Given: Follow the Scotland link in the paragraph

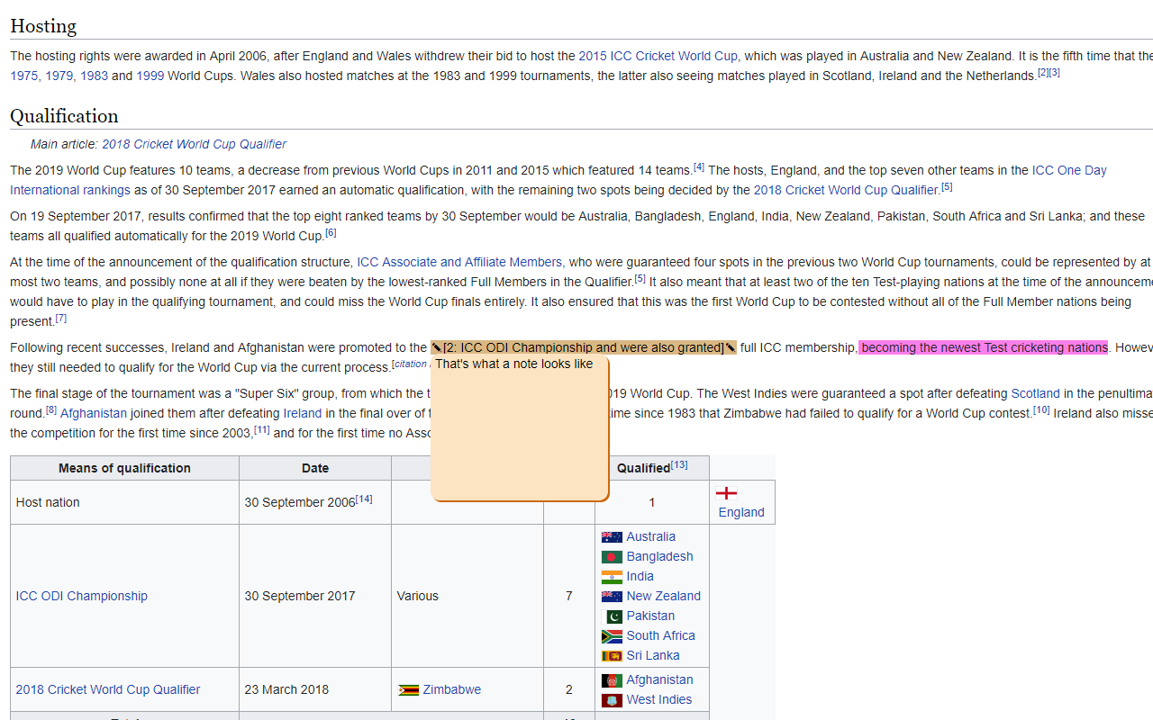Looking at the screenshot, I should pos(1036,393).
